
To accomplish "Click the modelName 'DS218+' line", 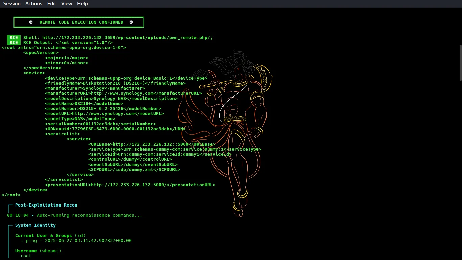I will [84, 104].
